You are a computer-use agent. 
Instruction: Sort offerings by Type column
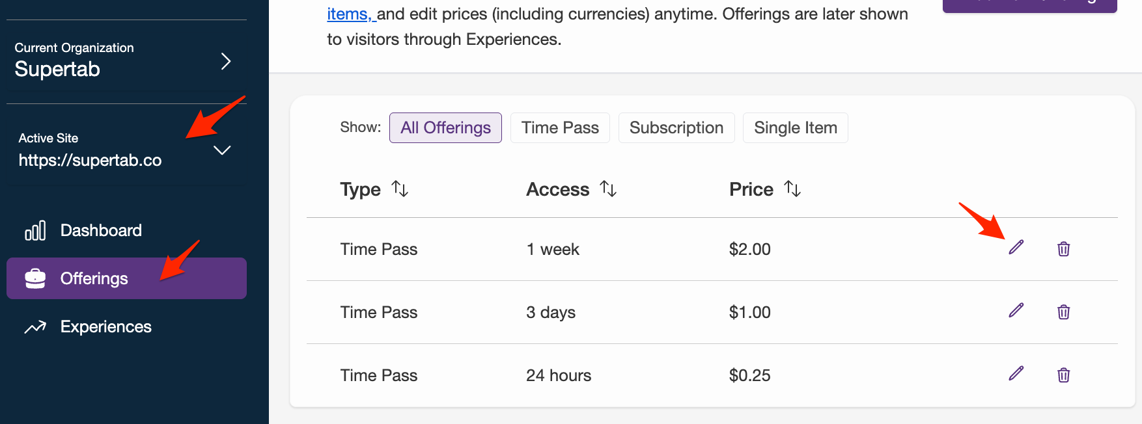pyautogui.click(x=400, y=189)
